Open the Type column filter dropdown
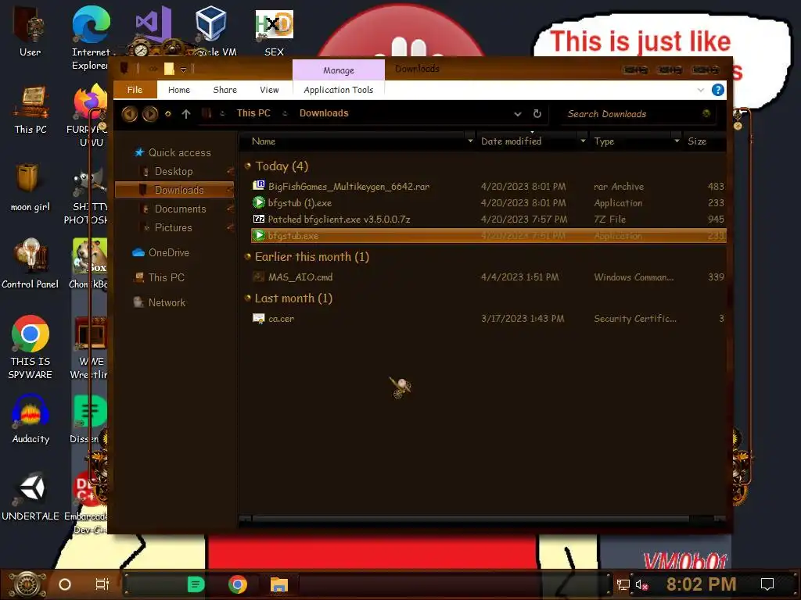 (x=677, y=141)
